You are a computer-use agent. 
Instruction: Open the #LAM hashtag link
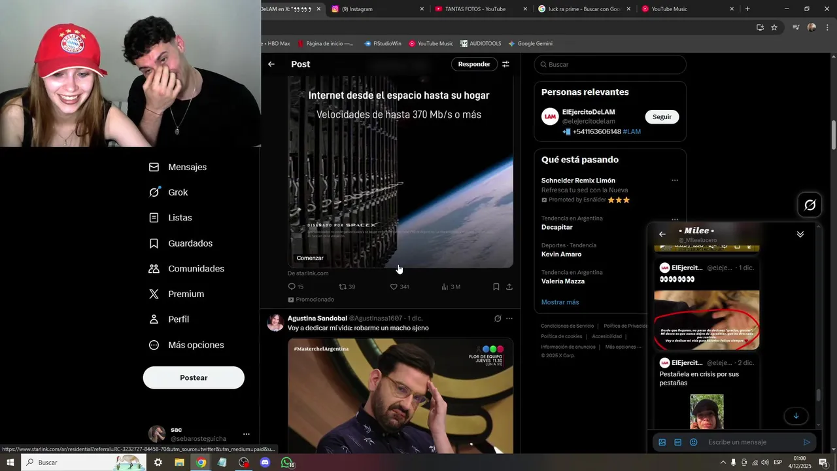pyautogui.click(x=632, y=131)
